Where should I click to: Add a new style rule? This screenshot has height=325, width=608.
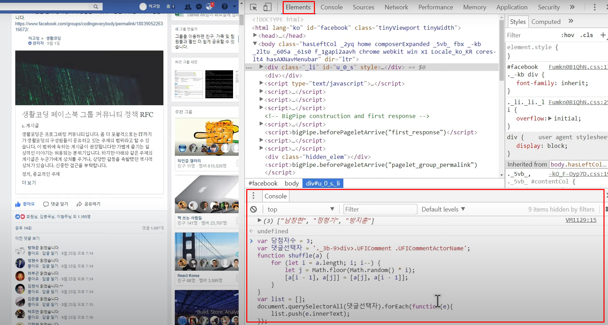603,35
